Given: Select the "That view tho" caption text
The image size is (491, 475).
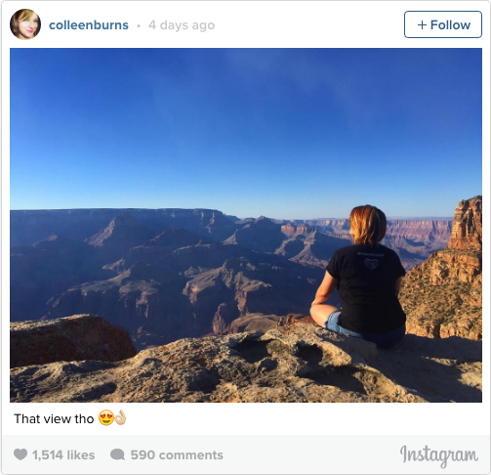Looking at the screenshot, I should 54,418.
